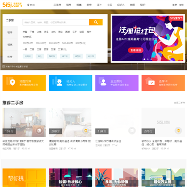Open 经纪人 in the top navigation bar
187x187 pixels.
[121, 5]
